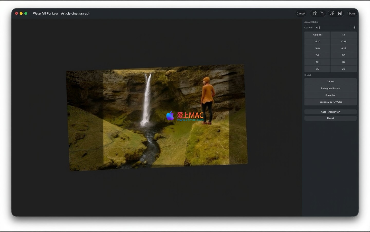The image size is (370, 232).
Task: Flip the image horizontally
Action: [332, 13]
